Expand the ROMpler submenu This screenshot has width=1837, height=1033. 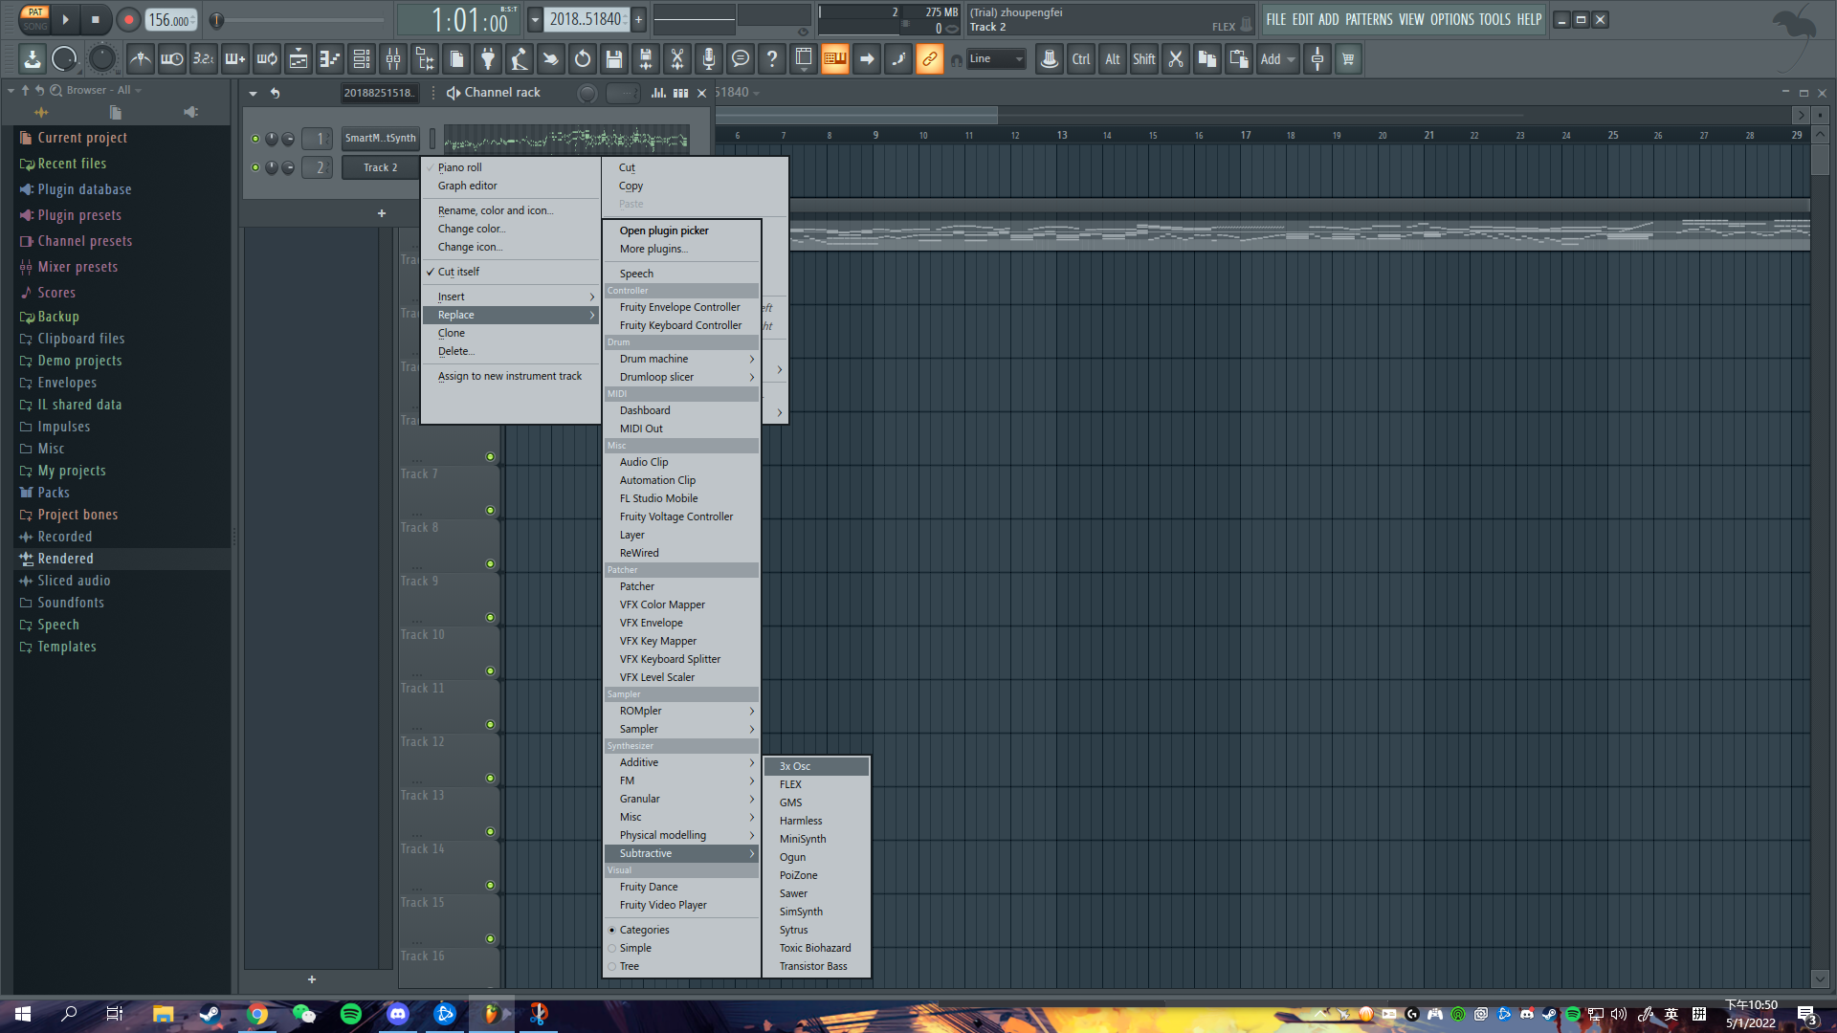click(x=681, y=711)
